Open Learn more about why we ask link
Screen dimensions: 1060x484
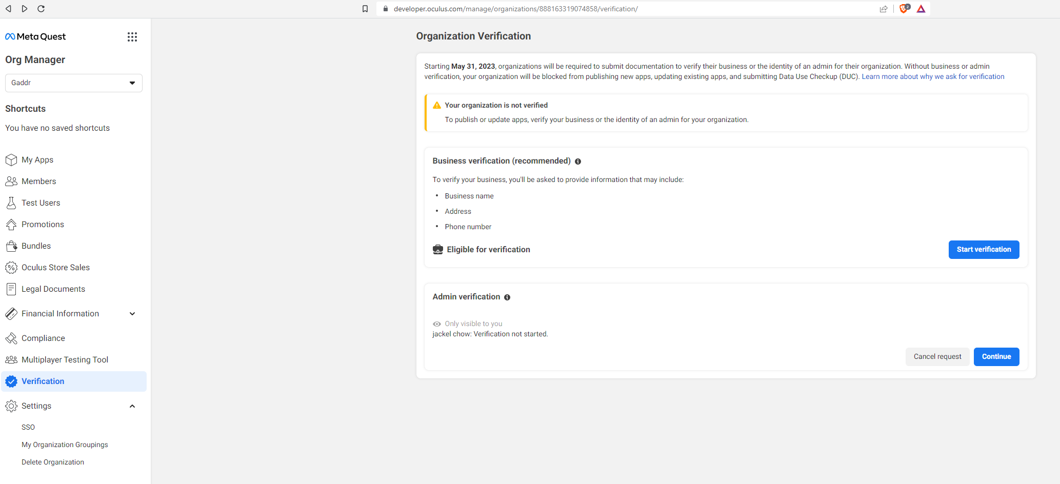click(x=933, y=77)
